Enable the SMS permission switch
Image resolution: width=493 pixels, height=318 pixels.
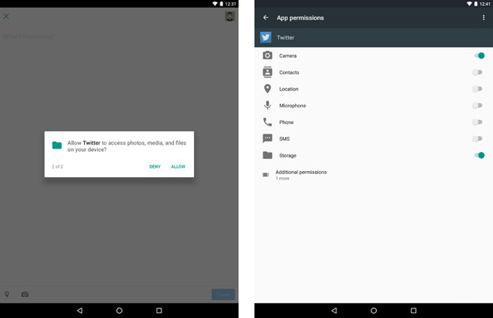point(477,138)
